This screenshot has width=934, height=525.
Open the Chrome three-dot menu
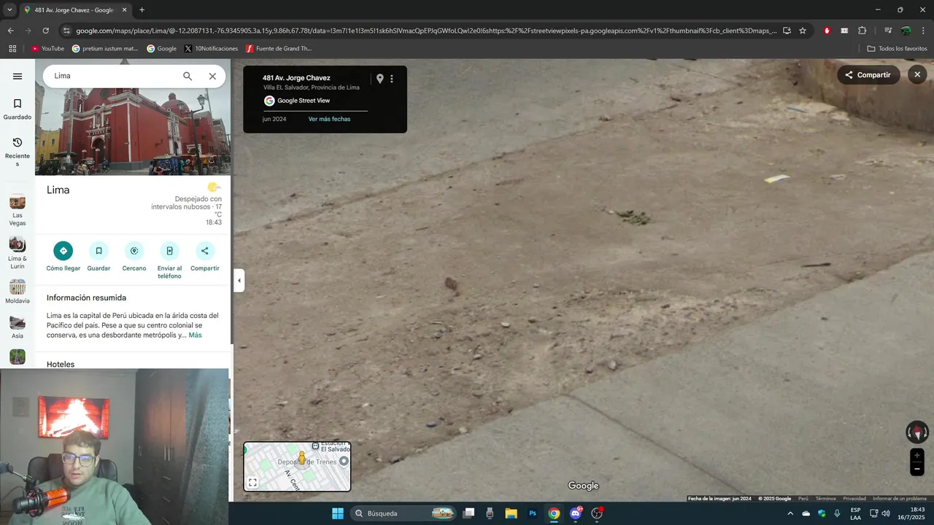pos(924,31)
